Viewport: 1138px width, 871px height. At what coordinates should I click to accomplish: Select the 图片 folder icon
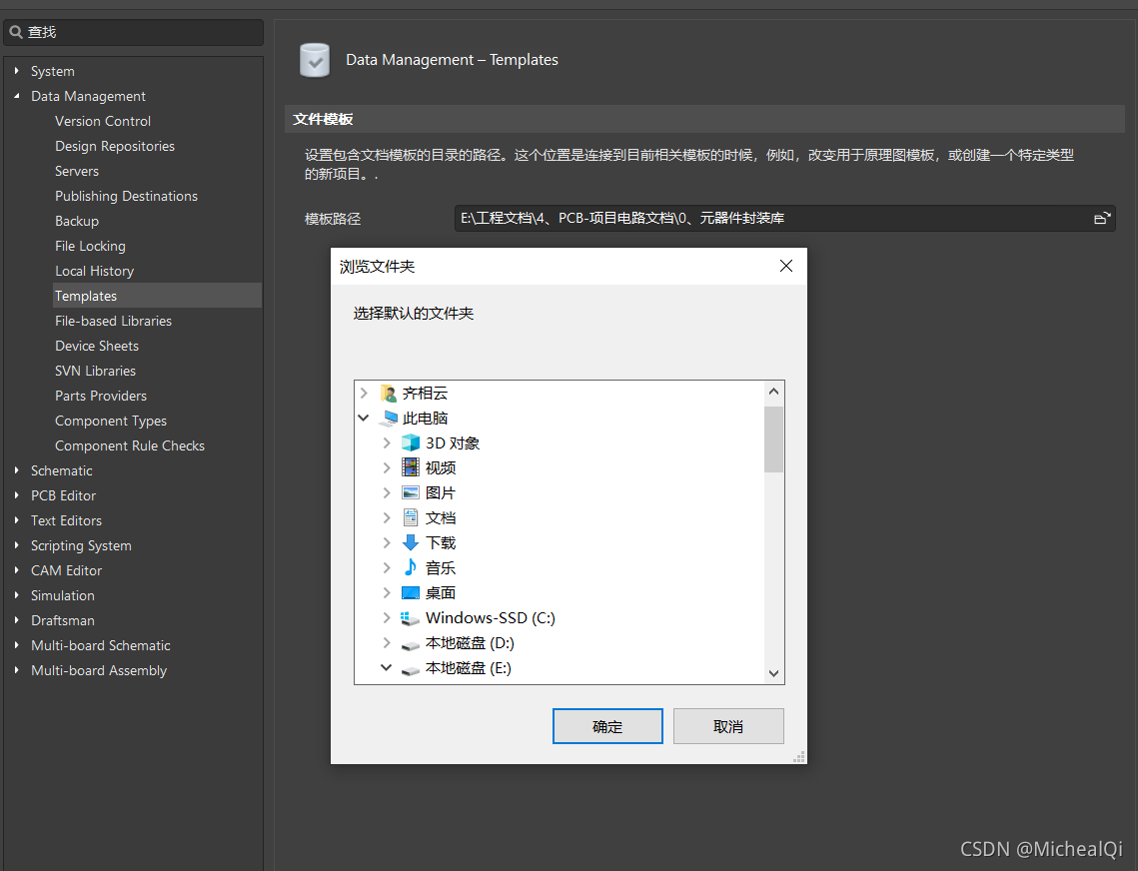pos(411,492)
